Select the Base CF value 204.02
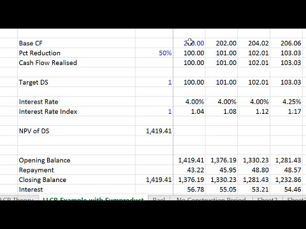The width and height of the screenshot is (306, 229). pos(254,43)
